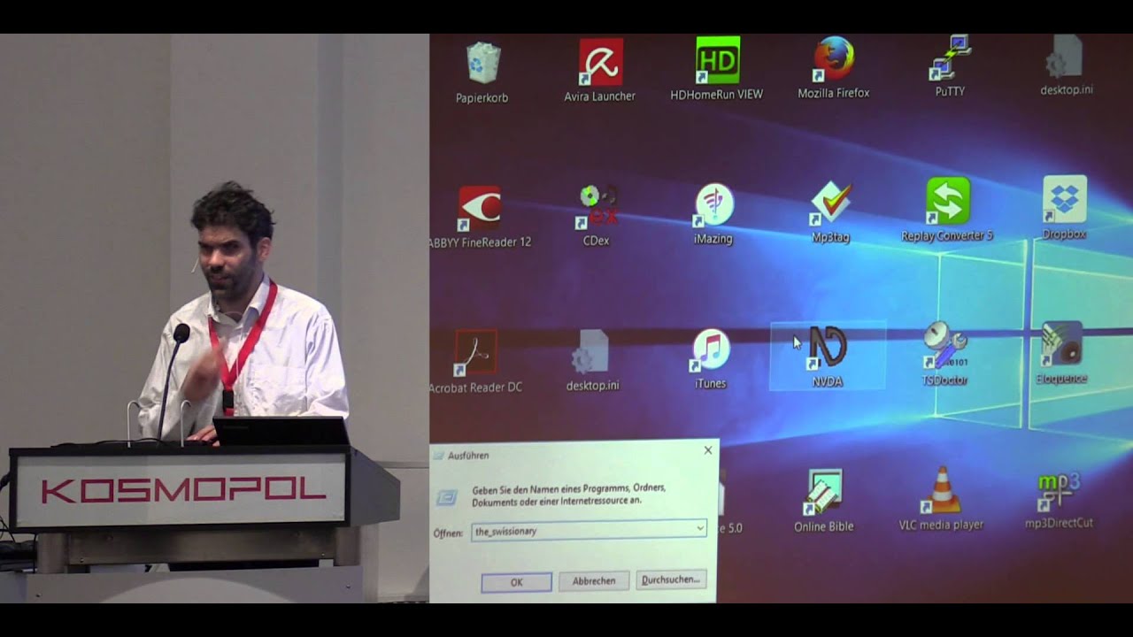Click Abbrechen in the Run dialog
Image resolution: width=1133 pixels, height=637 pixels.
[x=594, y=581]
